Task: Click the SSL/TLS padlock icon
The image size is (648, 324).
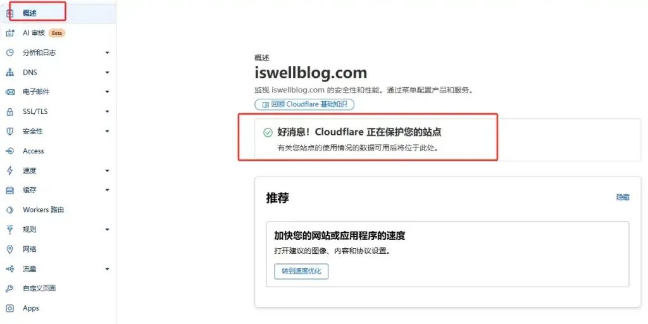Action: [x=10, y=111]
